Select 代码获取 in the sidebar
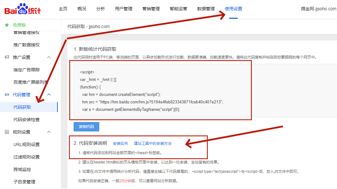337x189 pixels. (x=29, y=107)
